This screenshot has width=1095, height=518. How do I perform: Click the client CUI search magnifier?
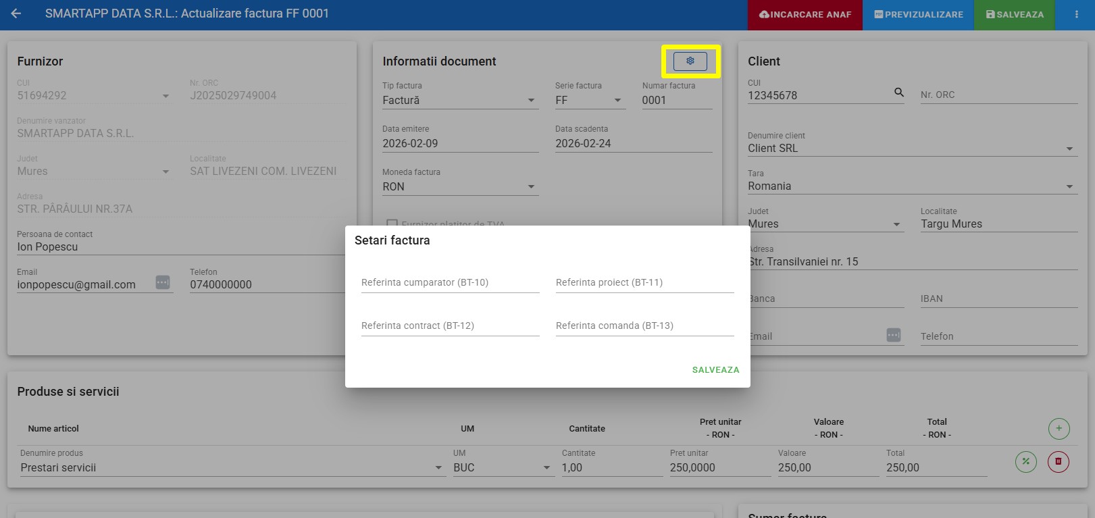898,93
